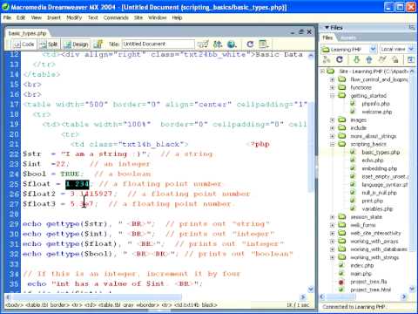
Task: Click the blue Put Files arrow
Action: tap(369, 59)
